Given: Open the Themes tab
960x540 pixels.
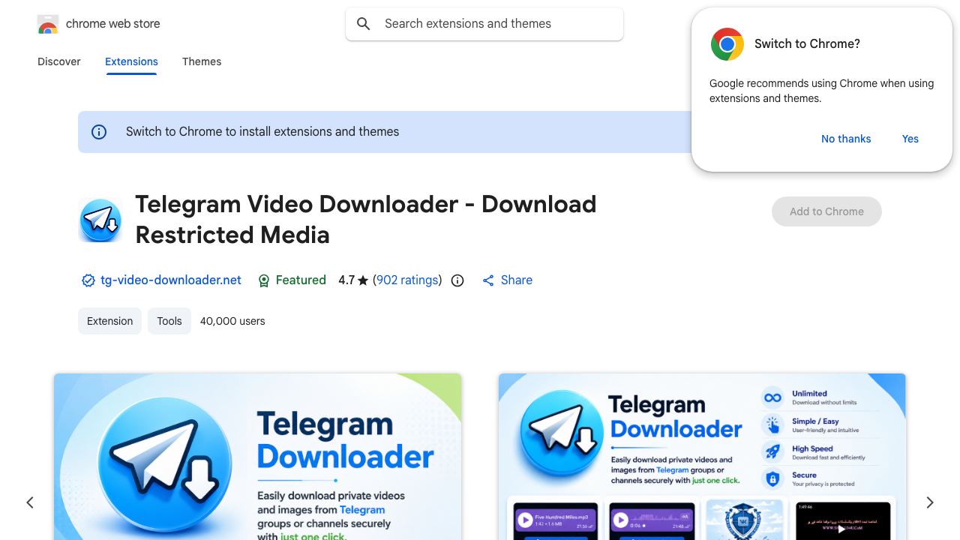Looking at the screenshot, I should click(202, 61).
